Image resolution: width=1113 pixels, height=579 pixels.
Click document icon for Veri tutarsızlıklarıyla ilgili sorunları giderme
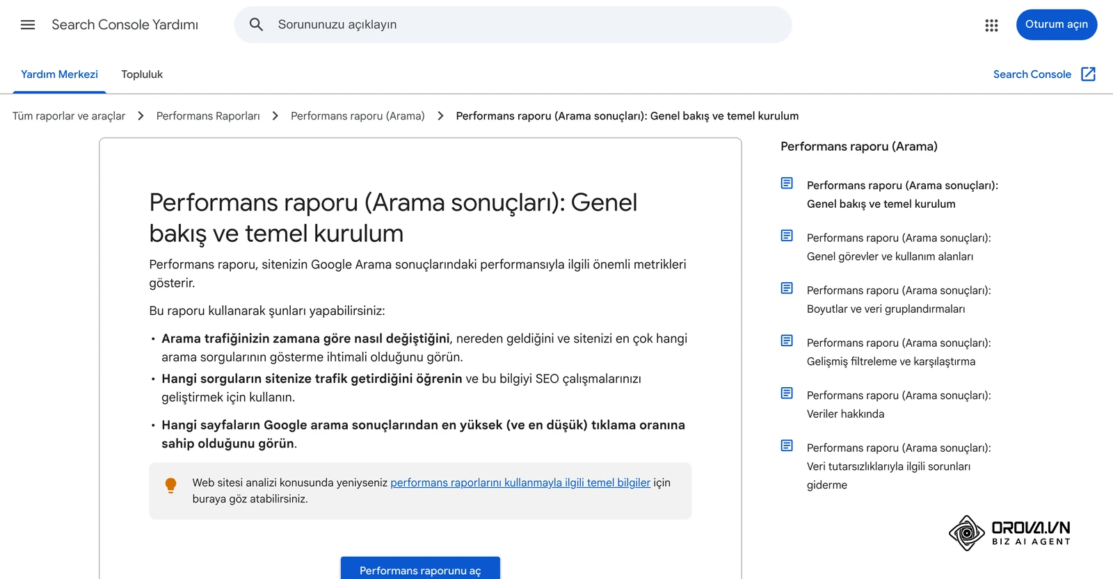(787, 446)
